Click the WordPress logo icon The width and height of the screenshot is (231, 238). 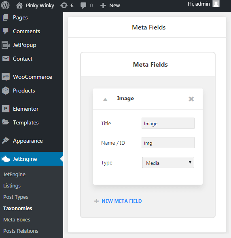click(5, 5)
